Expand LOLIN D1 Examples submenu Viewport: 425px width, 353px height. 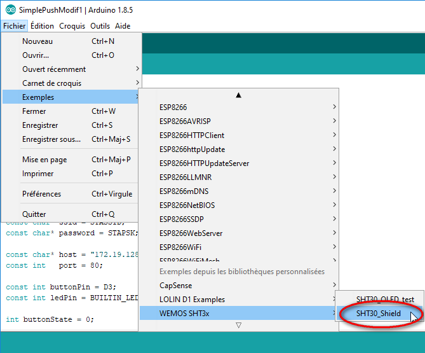(x=239, y=300)
